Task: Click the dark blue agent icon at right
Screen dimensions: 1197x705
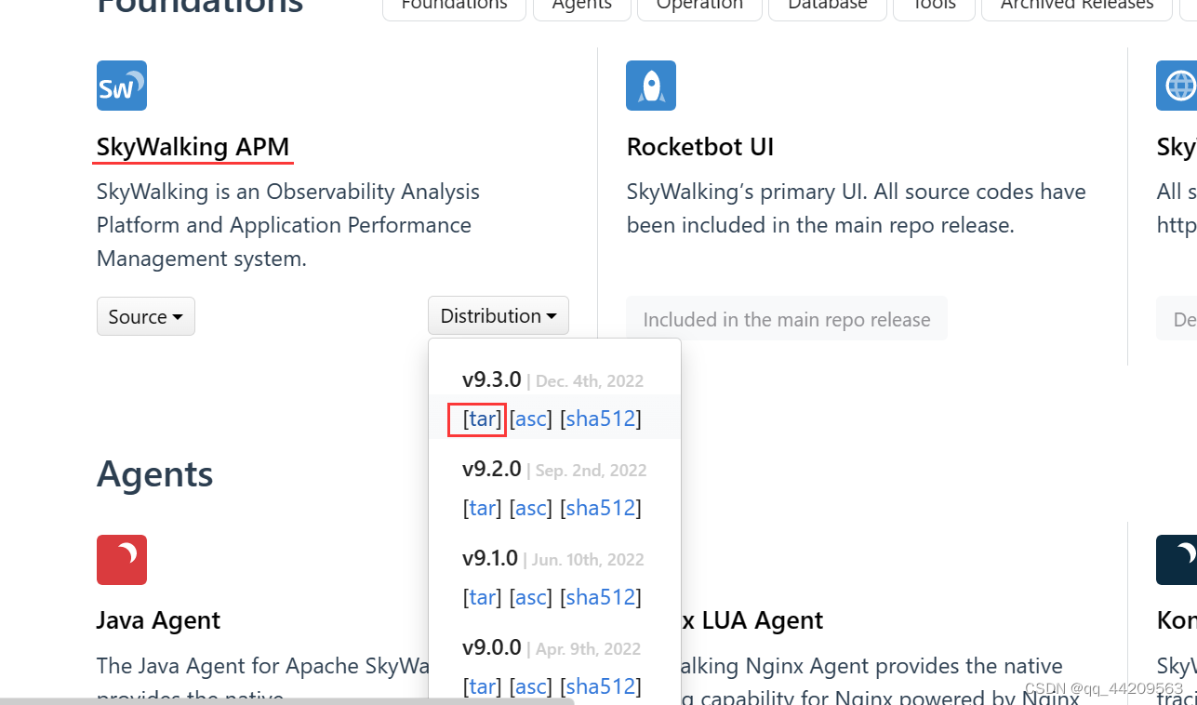Action: (x=1177, y=560)
